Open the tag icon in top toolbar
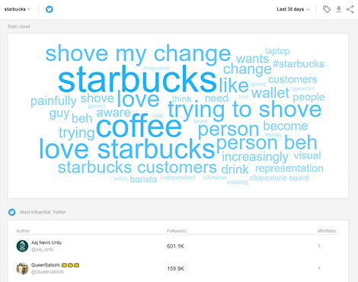358x282 pixels. tap(327, 9)
